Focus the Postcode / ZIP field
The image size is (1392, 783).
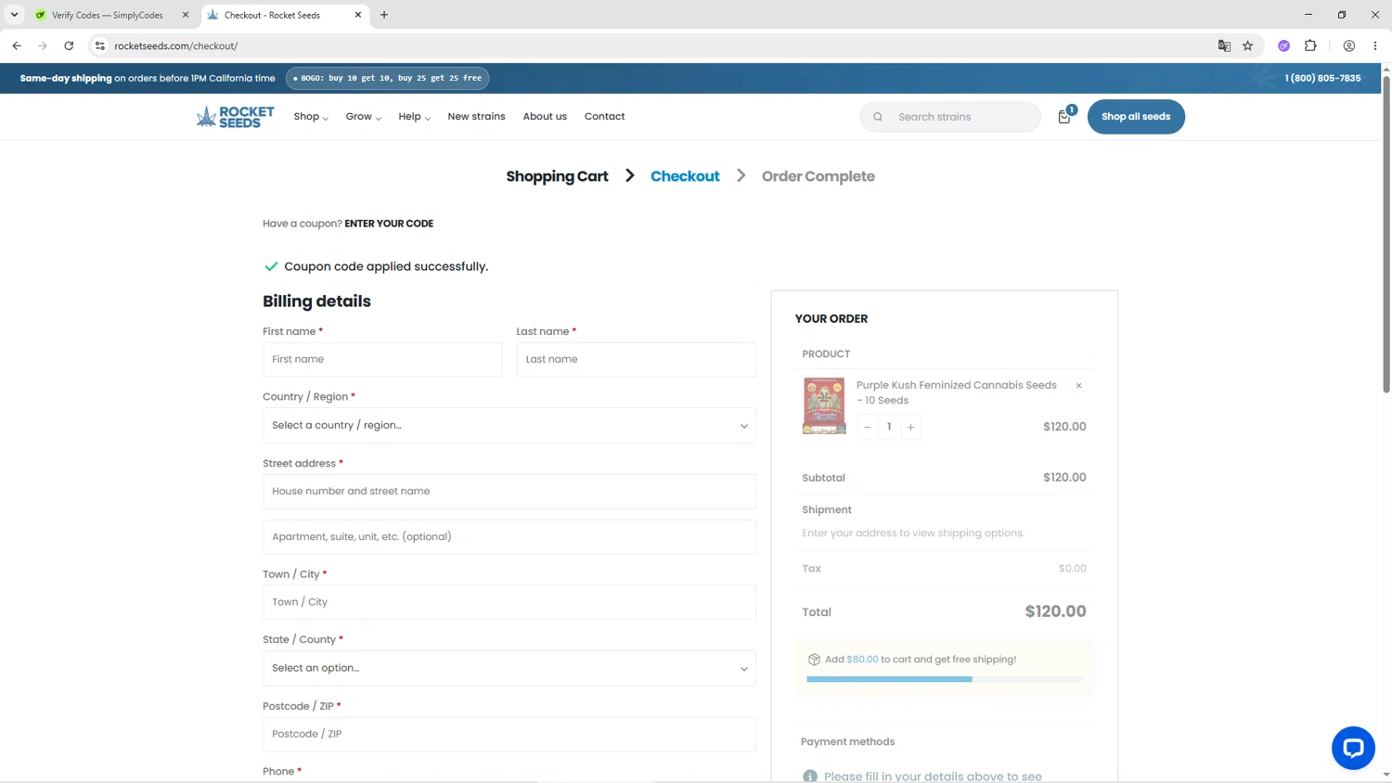(509, 734)
